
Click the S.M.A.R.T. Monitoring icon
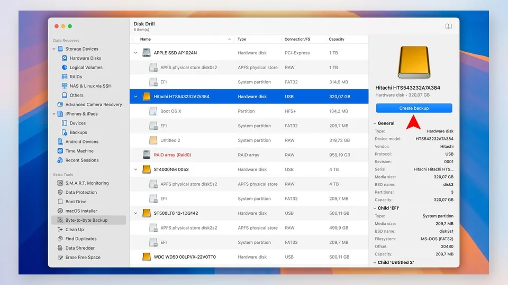[x=60, y=183]
